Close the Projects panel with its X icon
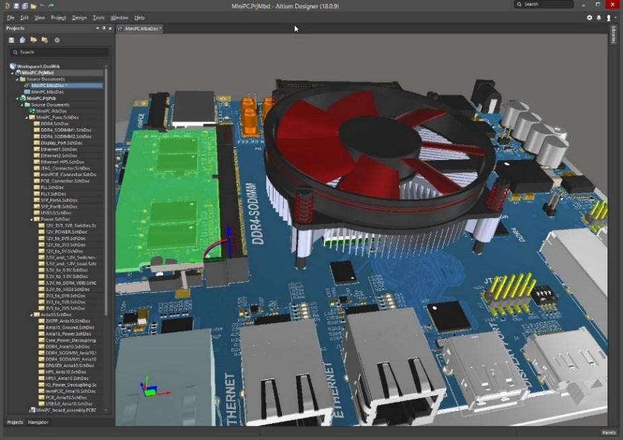The height and width of the screenshot is (440, 623). coord(110,28)
